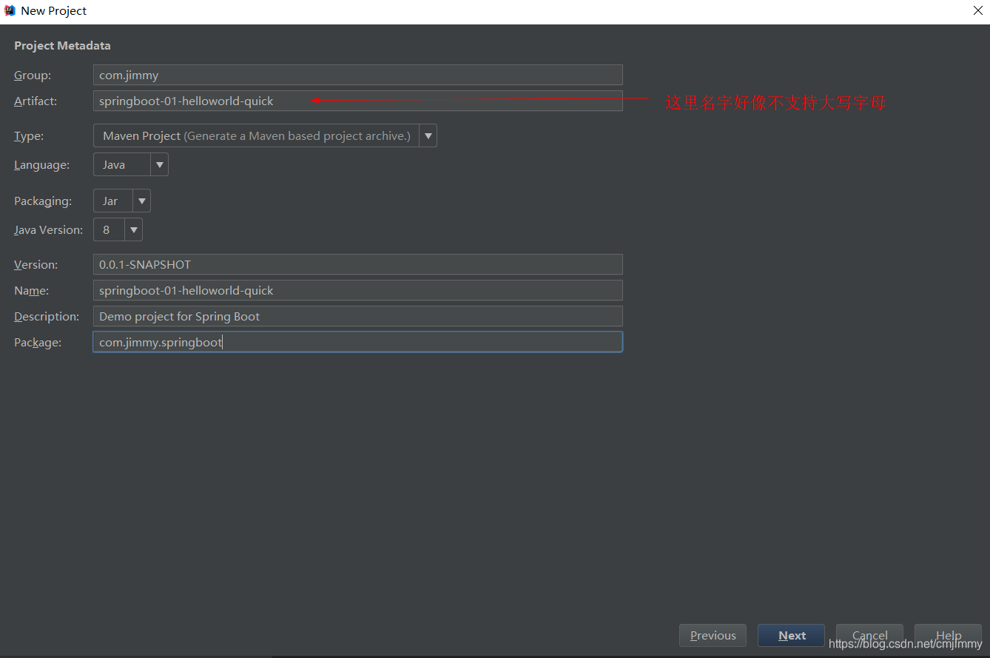
Task: Click the Description input field
Action: point(357,316)
